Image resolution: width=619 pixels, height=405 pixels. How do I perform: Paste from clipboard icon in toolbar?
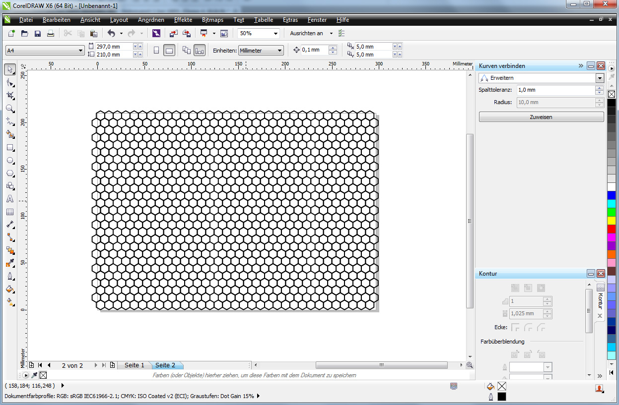93,33
